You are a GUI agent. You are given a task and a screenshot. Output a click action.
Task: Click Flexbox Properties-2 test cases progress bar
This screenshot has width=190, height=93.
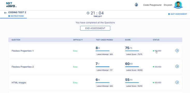click(103, 67)
